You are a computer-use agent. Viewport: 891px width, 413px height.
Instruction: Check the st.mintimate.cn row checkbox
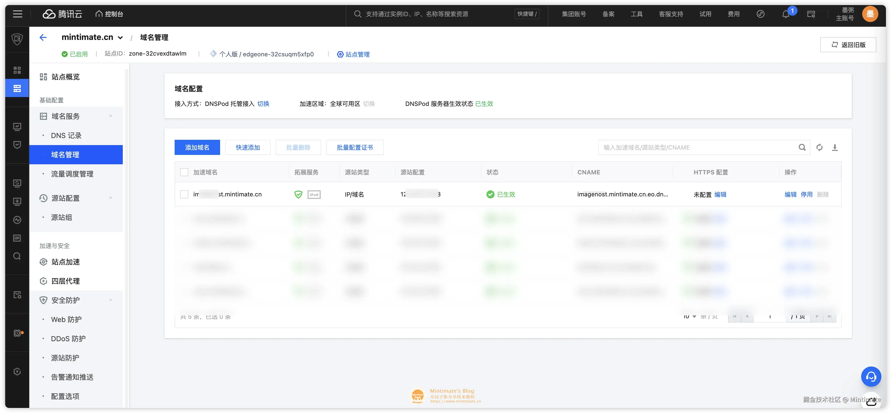pos(184,194)
